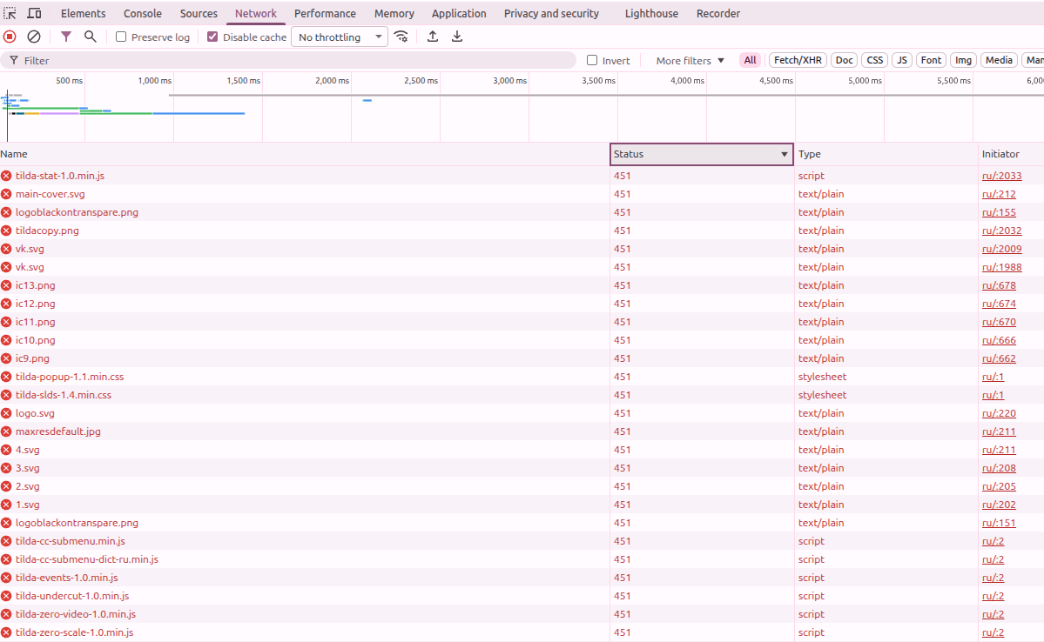Sort by the Name column header

coord(304,154)
